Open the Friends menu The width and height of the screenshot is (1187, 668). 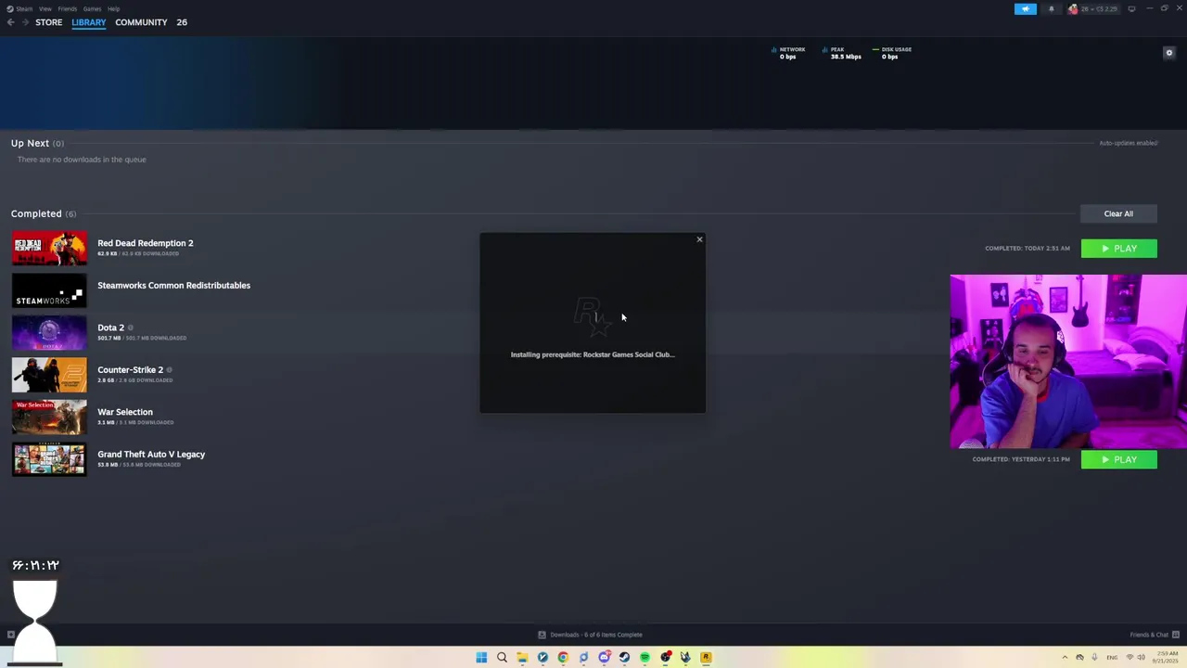coord(68,8)
